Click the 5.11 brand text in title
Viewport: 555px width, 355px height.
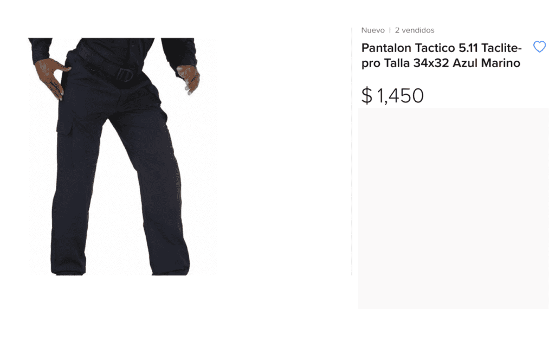pos(468,48)
